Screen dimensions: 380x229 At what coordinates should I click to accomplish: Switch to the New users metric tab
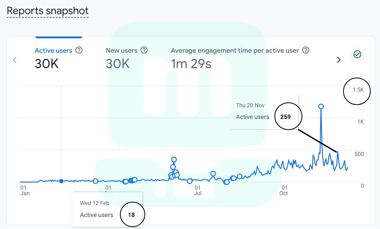click(x=121, y=50)
